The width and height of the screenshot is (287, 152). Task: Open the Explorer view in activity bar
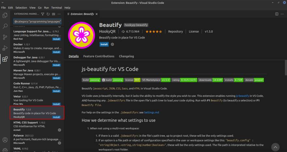pyautogui.click(x=5, y=15)
